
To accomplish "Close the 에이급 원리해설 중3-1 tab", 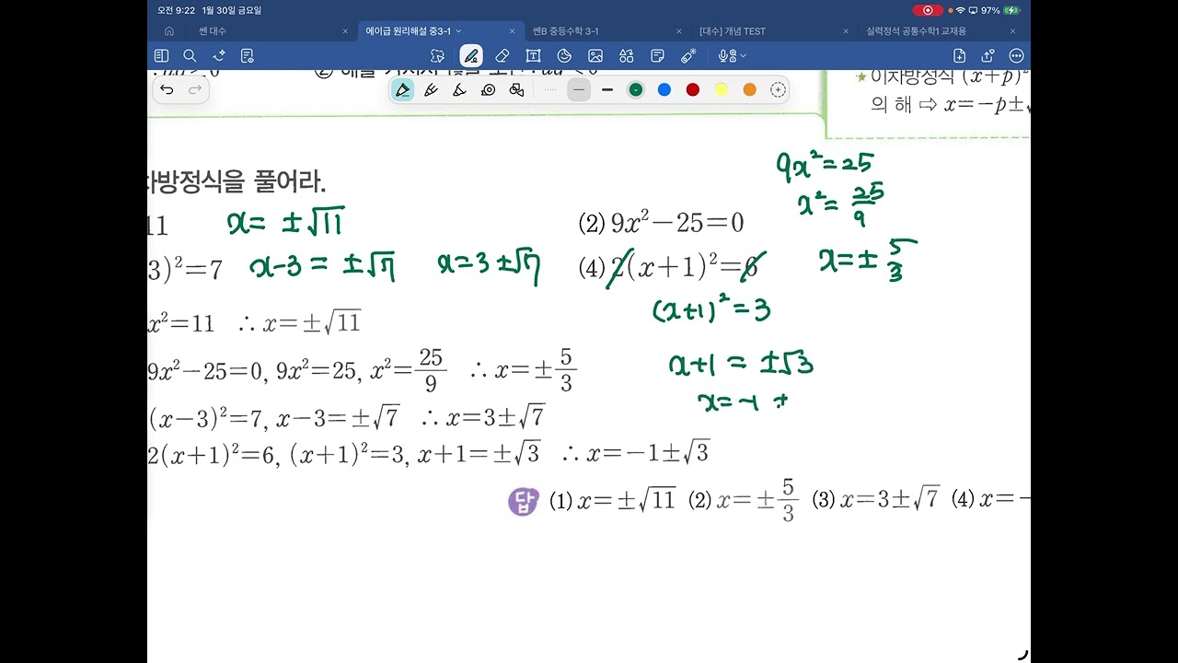I will click(x=512, y=31).
